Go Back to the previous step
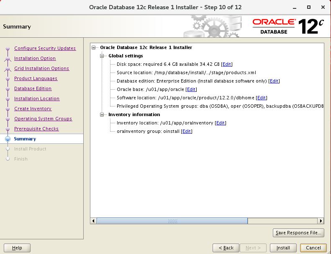Image resolution: width=331 pixels, height=254 pixels. (226, 248)
